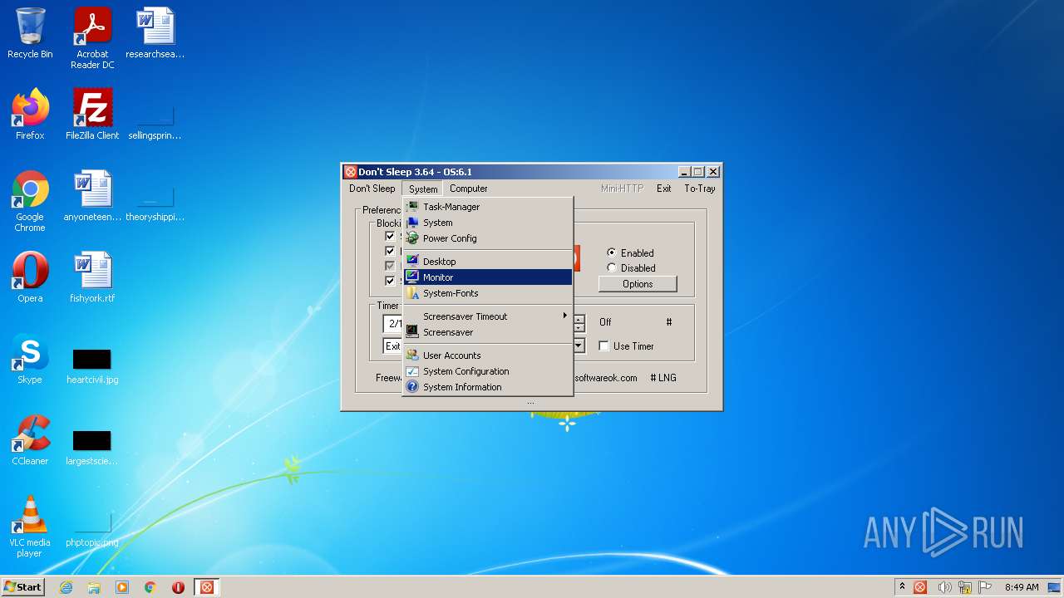Open Chrome from the taskbar
The height and width of the screenshot is (598, 1064).
[x=150, y=587]
